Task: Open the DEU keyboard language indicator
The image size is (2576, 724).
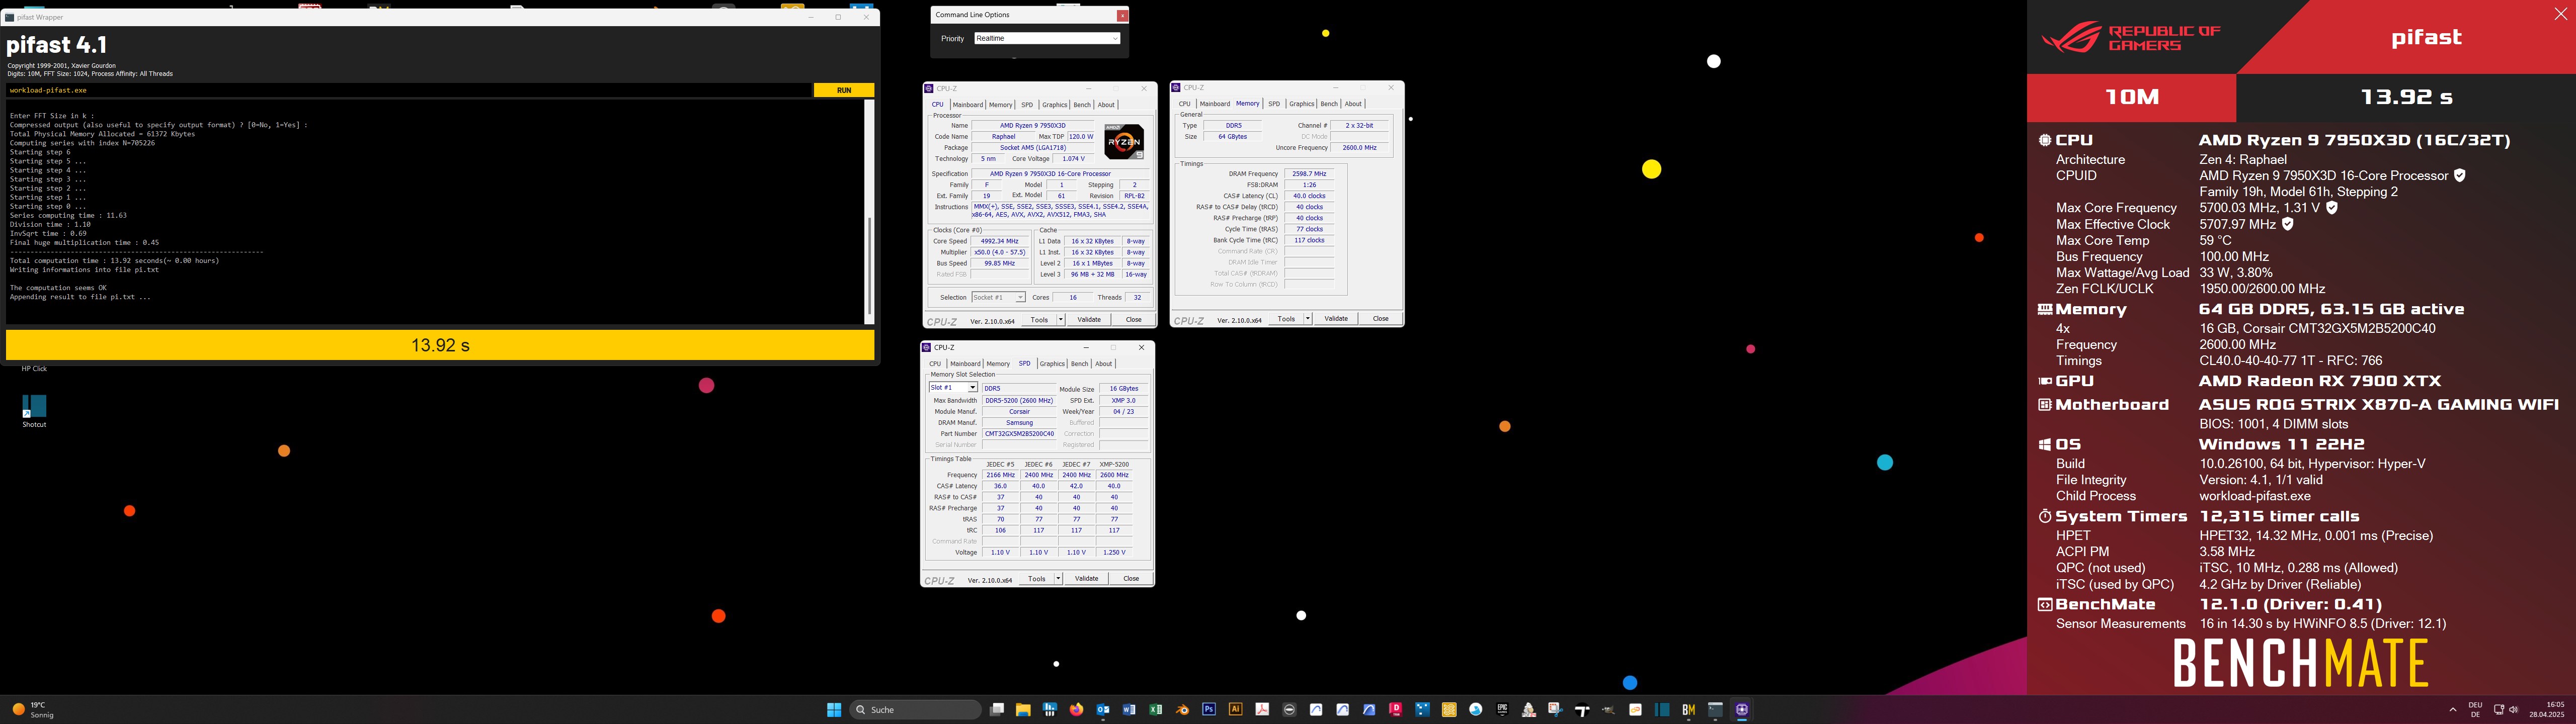Action: [2475, 710]
